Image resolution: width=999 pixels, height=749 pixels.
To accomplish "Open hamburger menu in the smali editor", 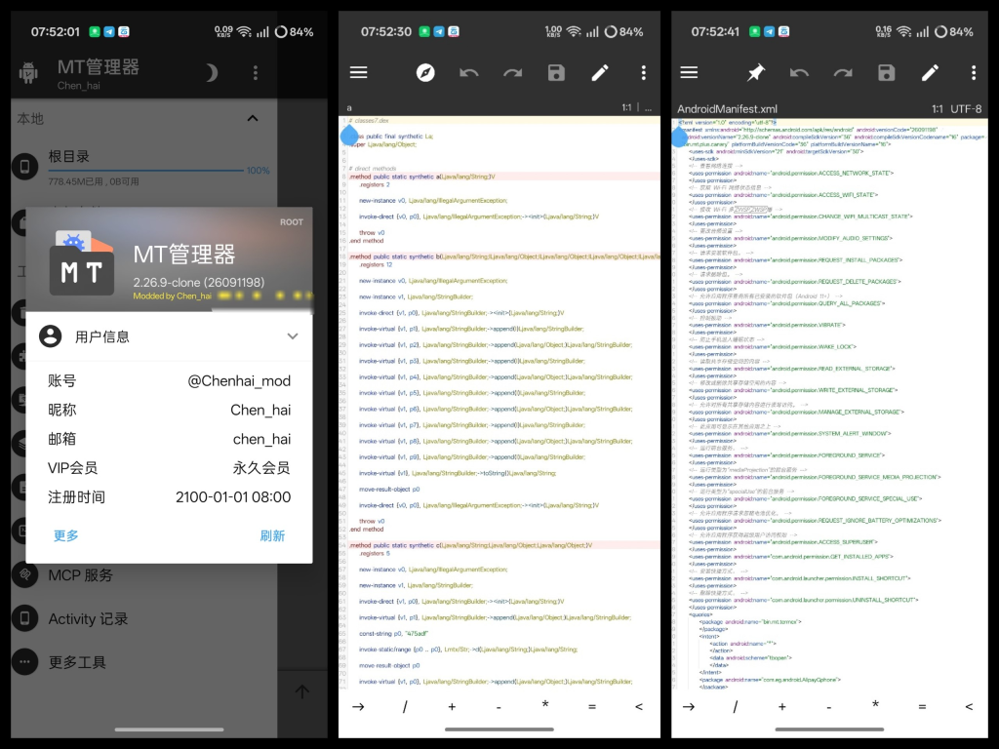I will [359, 72].
